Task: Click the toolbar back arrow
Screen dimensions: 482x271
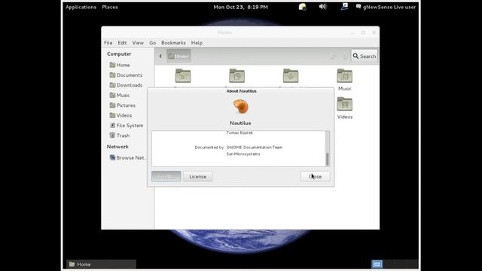Action: tap(332, 56)
